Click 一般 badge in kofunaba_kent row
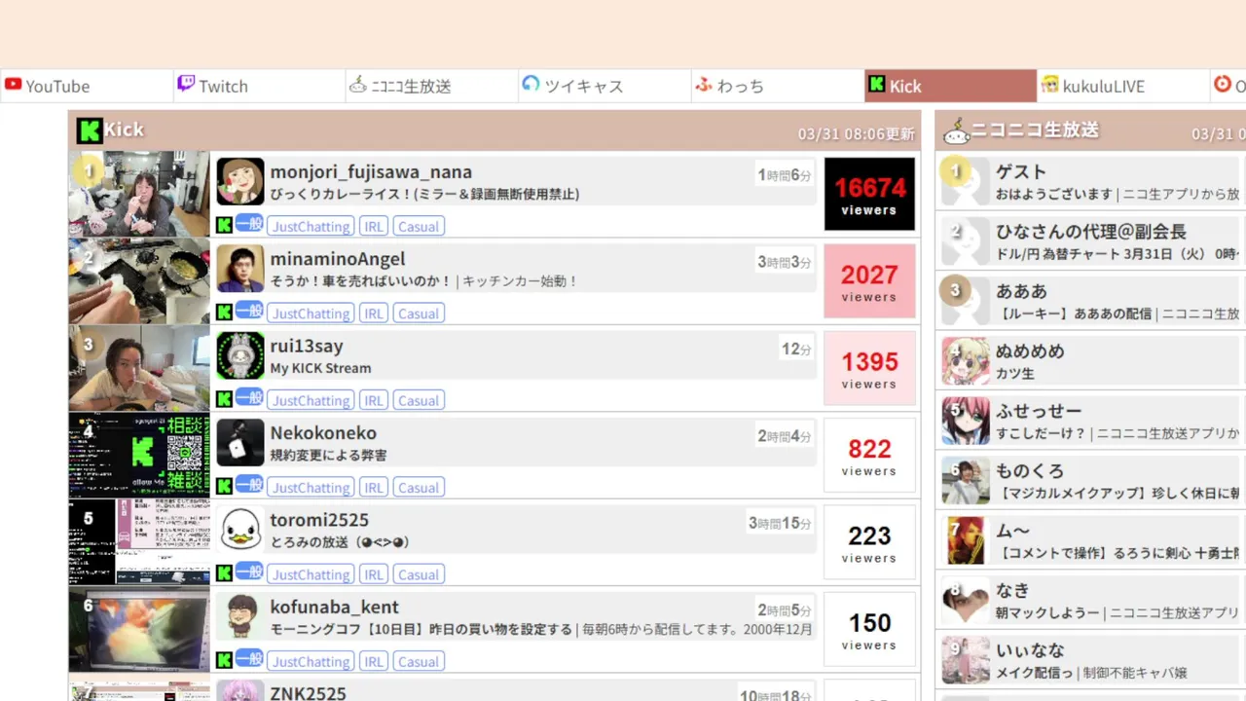Image resolution: width=1246 pixels, height=701 pixels. click(249, 659)
